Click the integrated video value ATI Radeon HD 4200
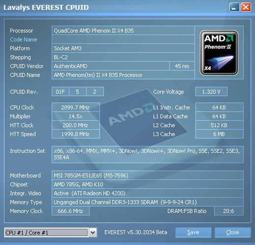This screenshot has height=245, width=255. coord(148,193)
